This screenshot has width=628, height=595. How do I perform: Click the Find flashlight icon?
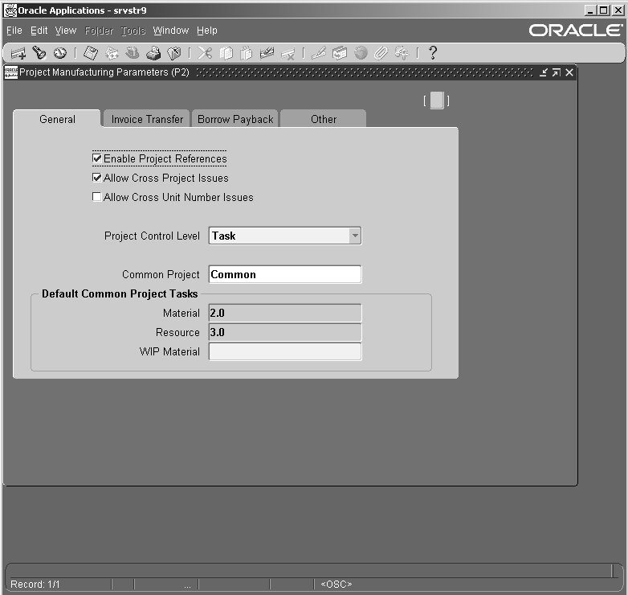[39, 53]
